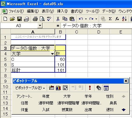Open the Undo history dropdown arrow

[x=86, y=19]
